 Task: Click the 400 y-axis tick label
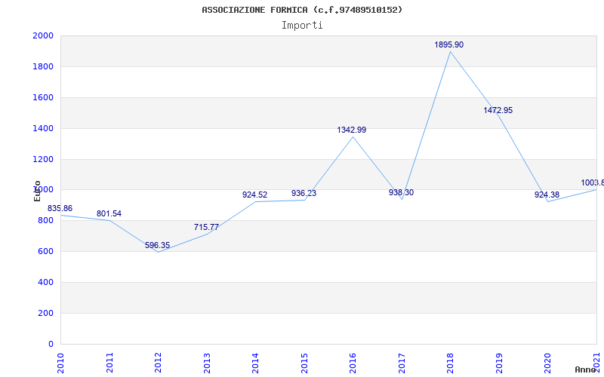coord(45,282)
